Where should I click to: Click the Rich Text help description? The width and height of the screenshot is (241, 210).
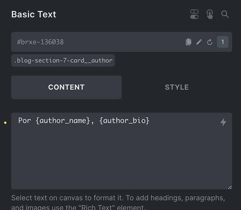pyautogui.click(x=118, y=202)
